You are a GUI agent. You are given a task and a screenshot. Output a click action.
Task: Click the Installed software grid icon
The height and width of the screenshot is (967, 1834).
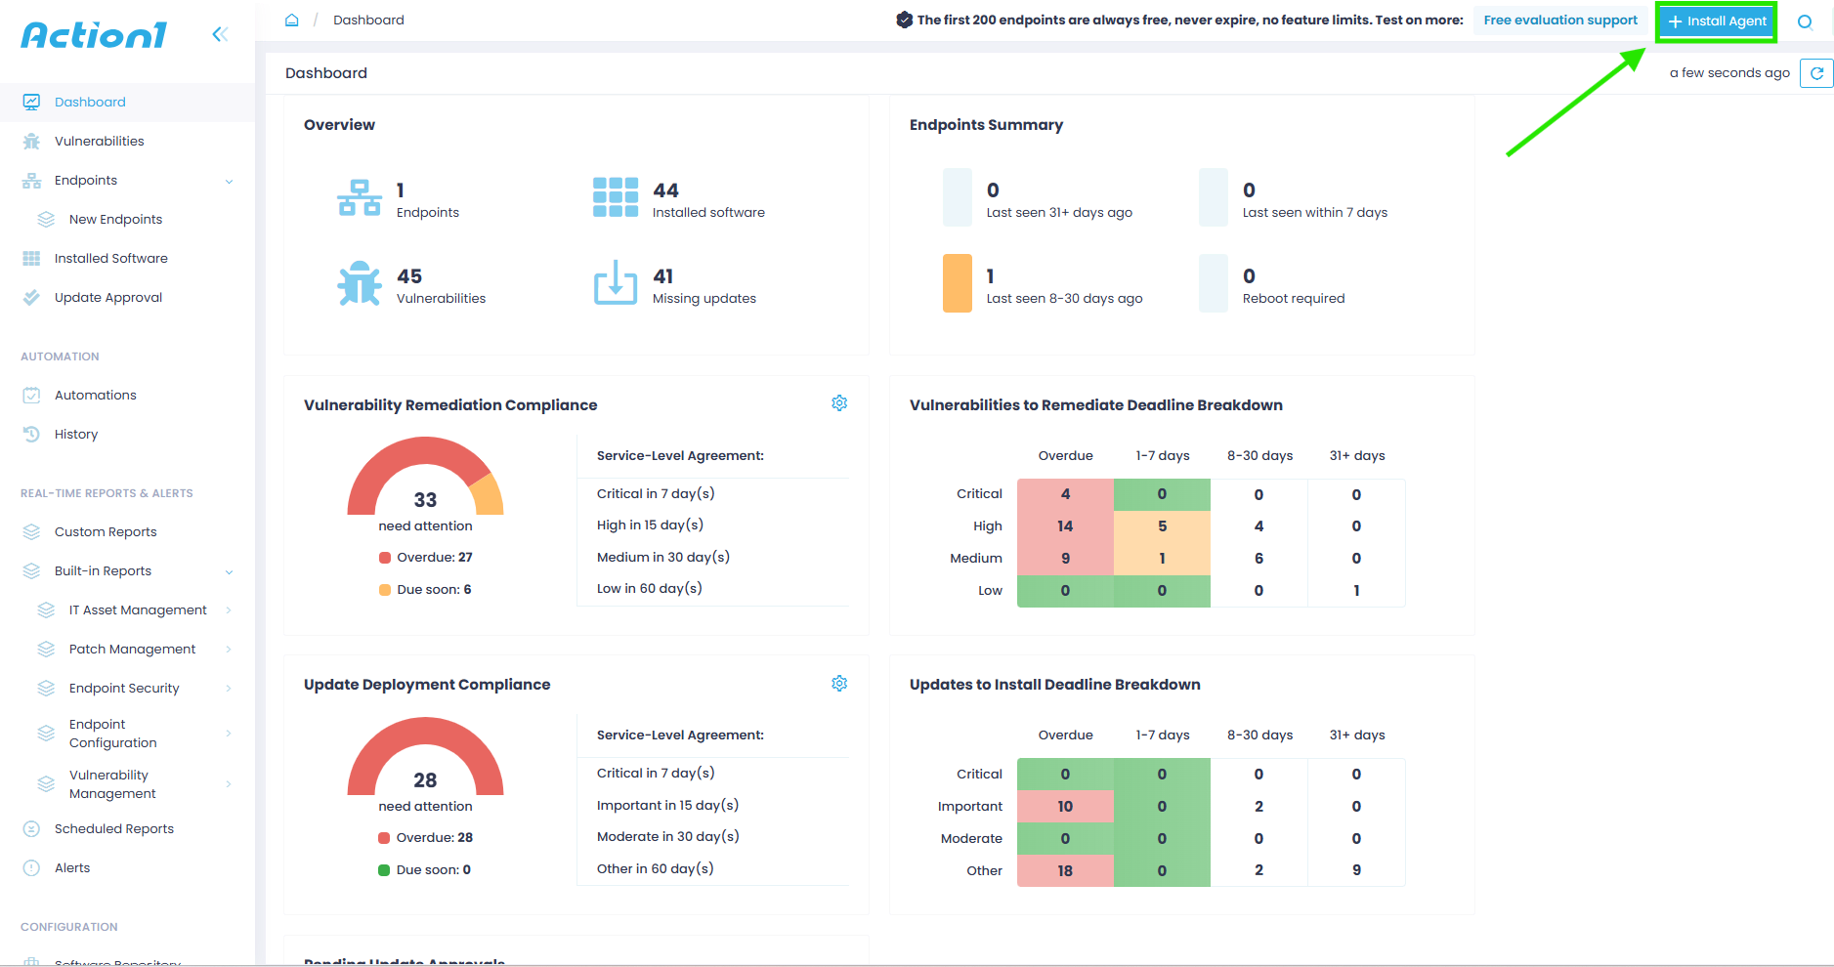[616, 197]
